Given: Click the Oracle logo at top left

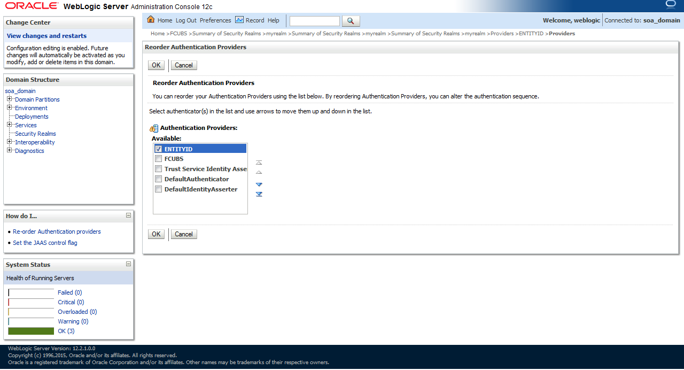Looking at the screenshot, I should pyautogui.click(x=32, y=6).
